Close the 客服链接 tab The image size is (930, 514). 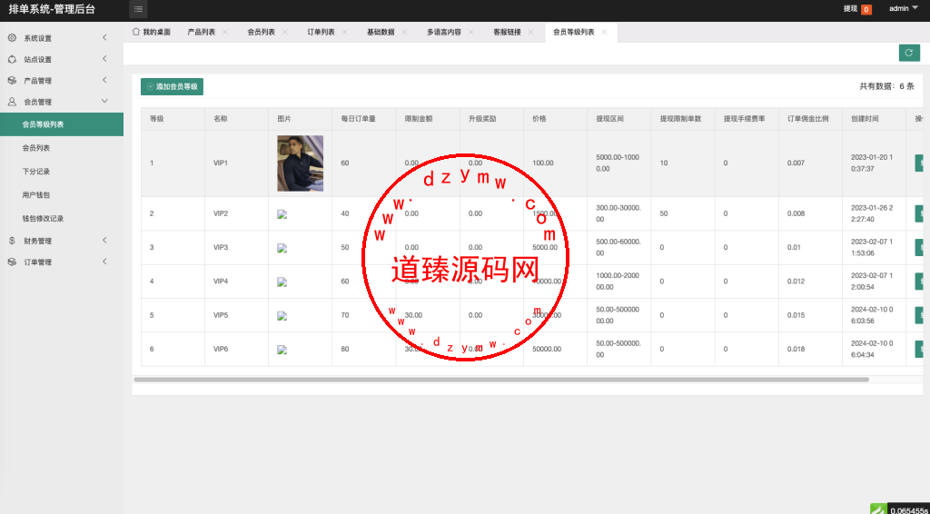(x=530, y=32)
